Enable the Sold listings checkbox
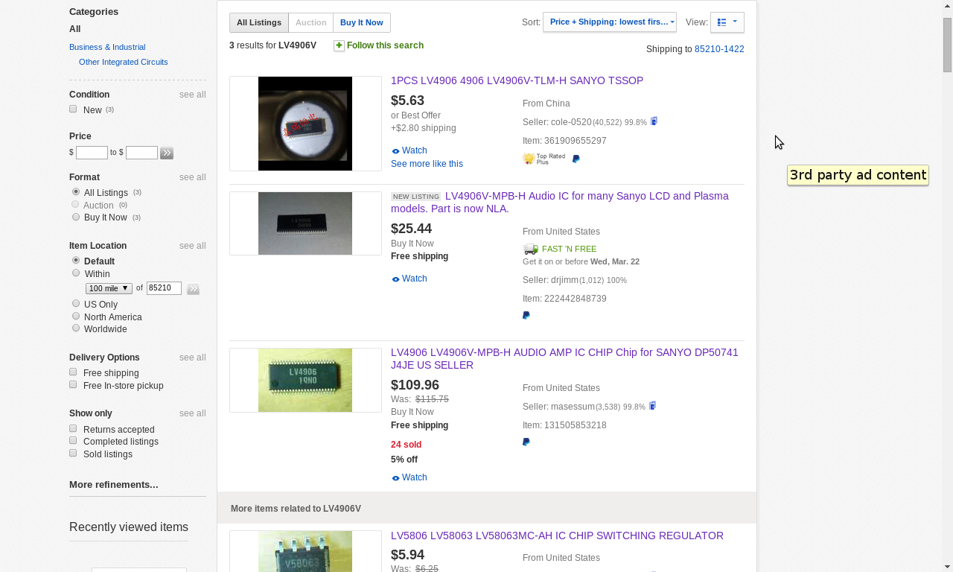The height and width of the screenshot is (572, 953). tap(73, 453)
